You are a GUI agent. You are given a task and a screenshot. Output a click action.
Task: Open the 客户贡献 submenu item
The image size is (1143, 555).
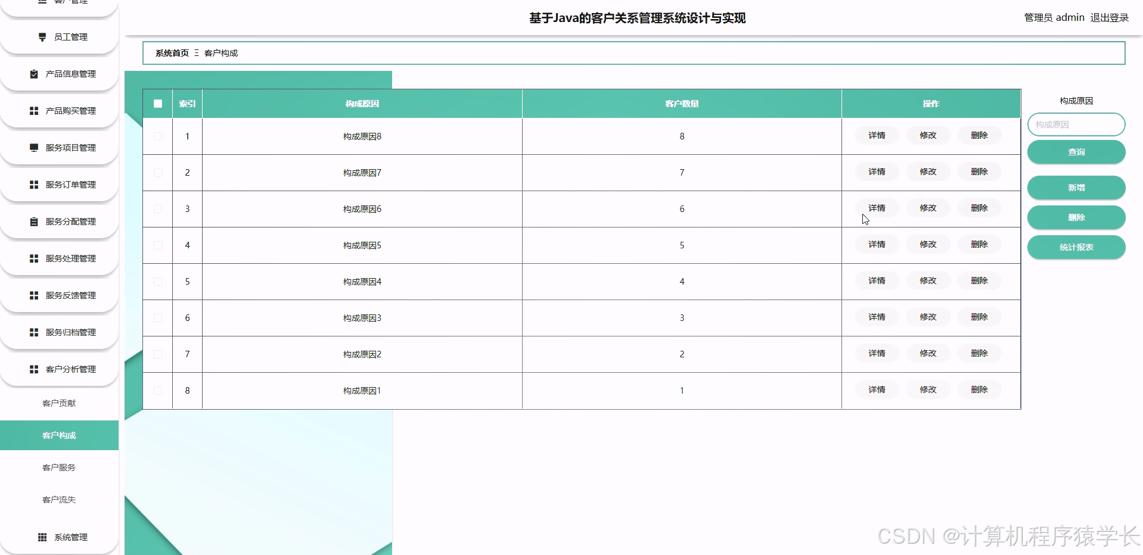point(59,403)
